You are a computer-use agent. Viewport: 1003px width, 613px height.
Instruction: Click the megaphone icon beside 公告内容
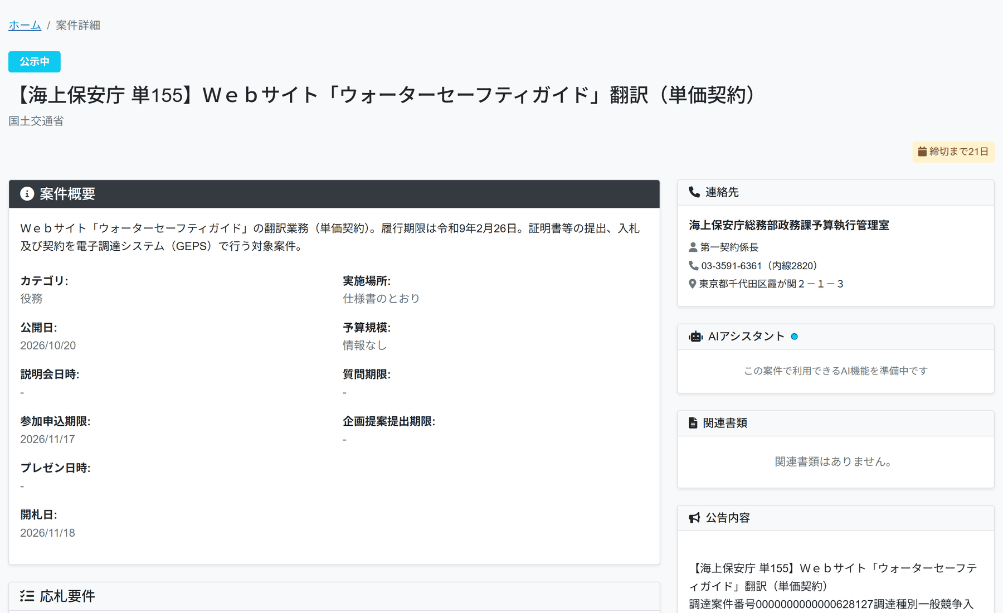[x=694, y=518]
